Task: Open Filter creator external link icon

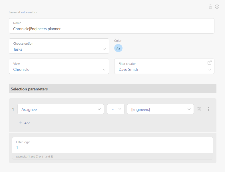Action: click(x=210, y=63)
